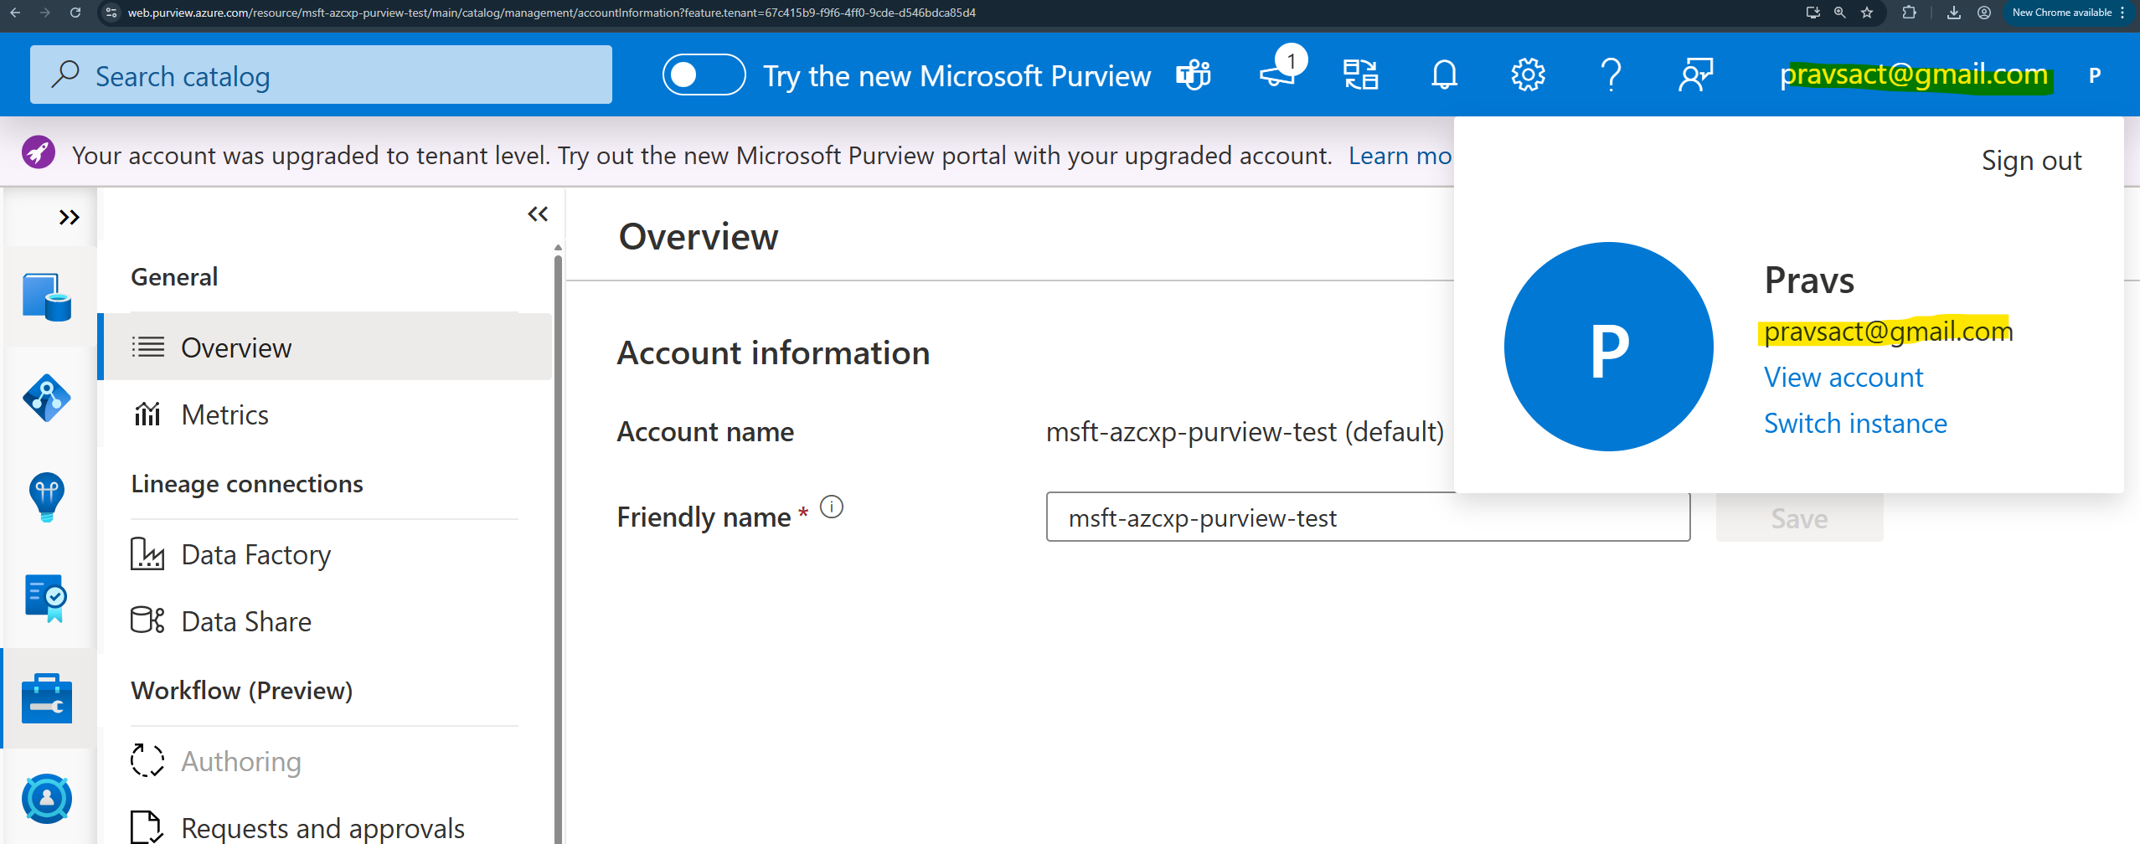Open the help question mark icon
Screen dimensions: 2140x844
coord(1610,75)
